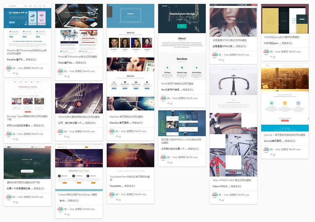
Task: Open the title 'Yebo HTML5 CSS3 响应式网站模板'
Action: [232, 180]
